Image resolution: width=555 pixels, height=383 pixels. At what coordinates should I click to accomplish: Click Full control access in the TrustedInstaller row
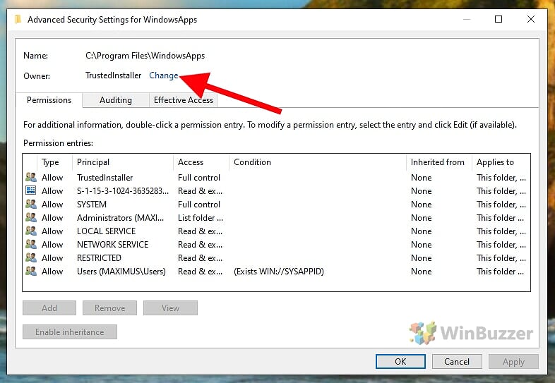[x=199, y=178]
